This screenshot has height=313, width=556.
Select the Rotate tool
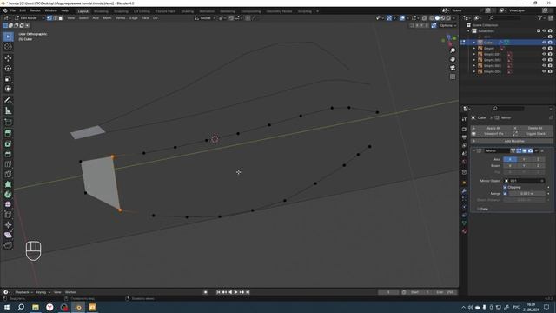(8, 68)
